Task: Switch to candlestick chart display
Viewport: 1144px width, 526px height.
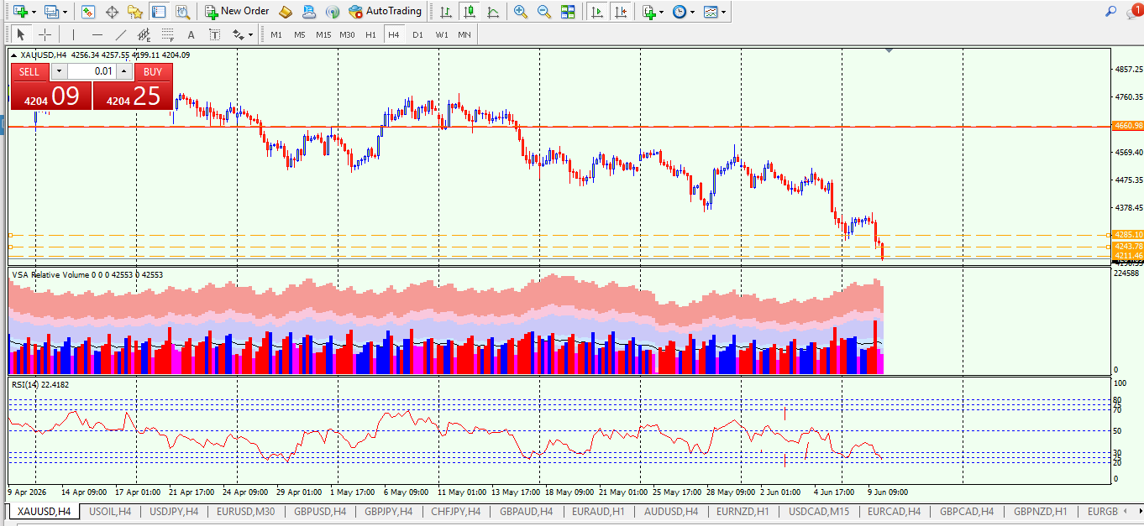Action: [x=469, y=12]
